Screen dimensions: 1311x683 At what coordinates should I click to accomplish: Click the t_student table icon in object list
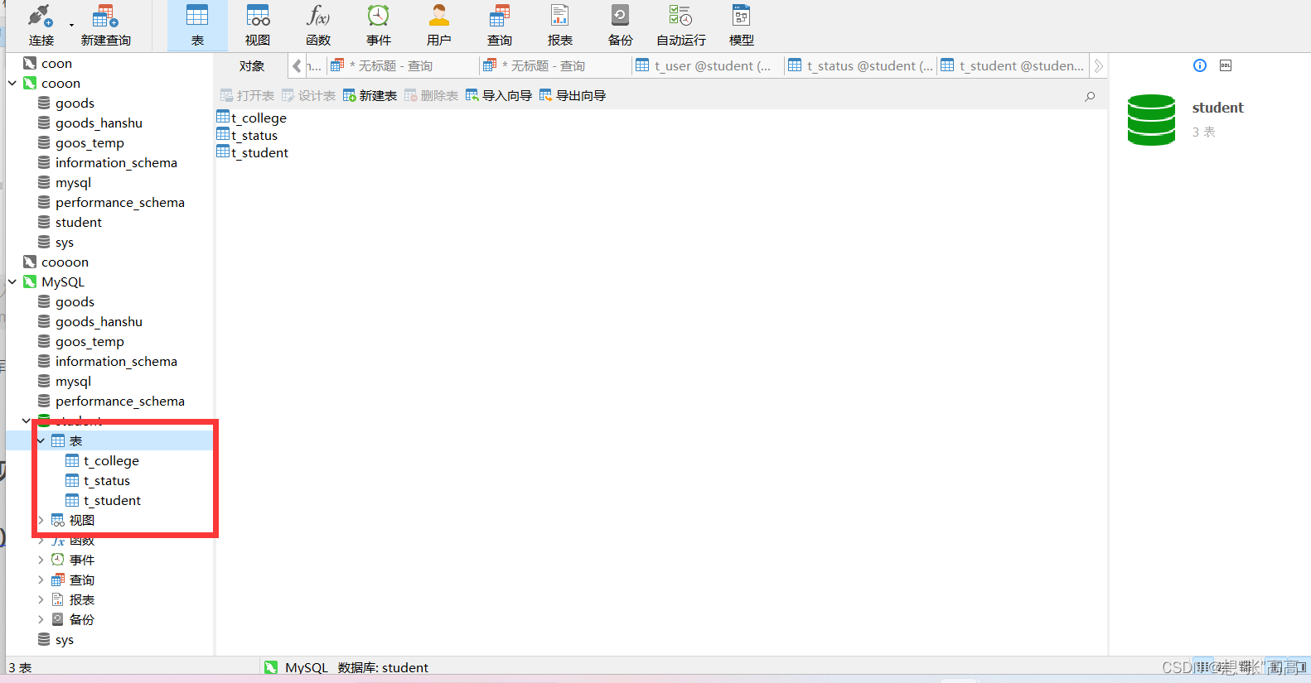point(223,152)
